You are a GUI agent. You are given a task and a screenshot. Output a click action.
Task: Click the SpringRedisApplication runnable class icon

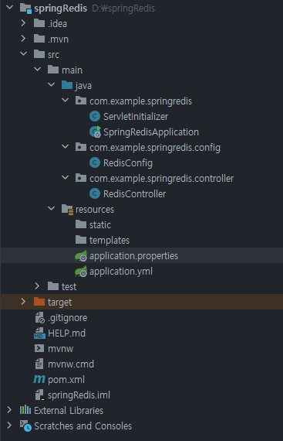coord(95,132)
